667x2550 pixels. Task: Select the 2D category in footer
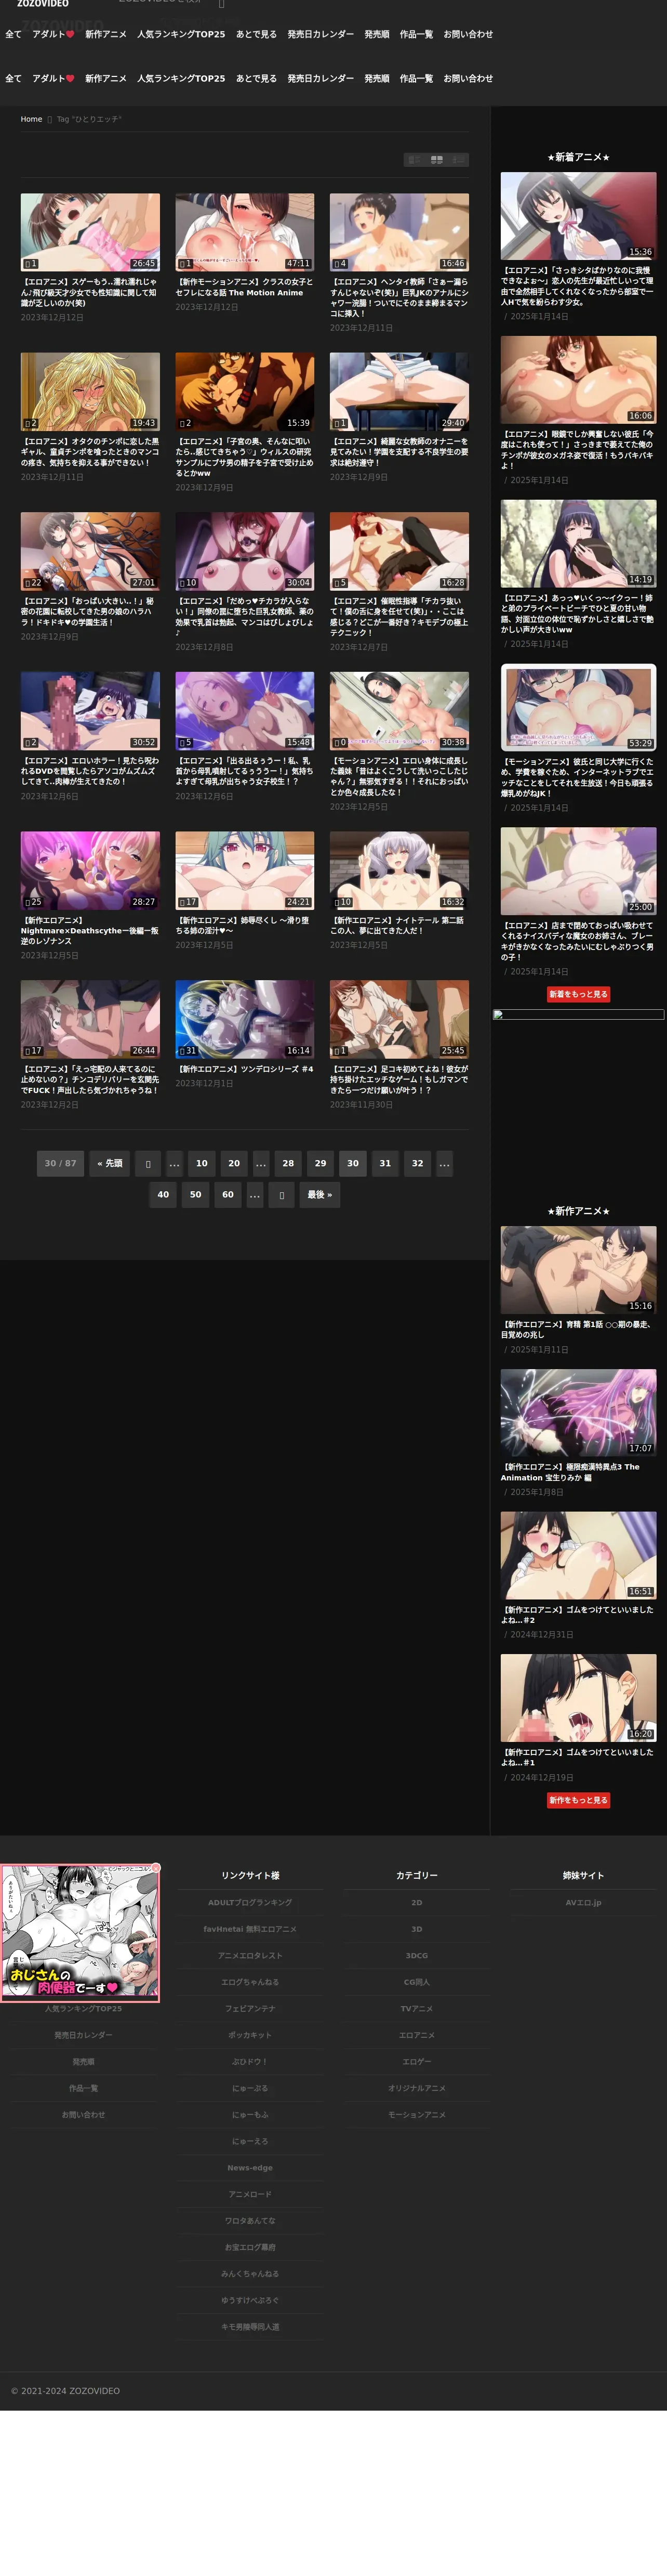click(x=417, y=1903)
